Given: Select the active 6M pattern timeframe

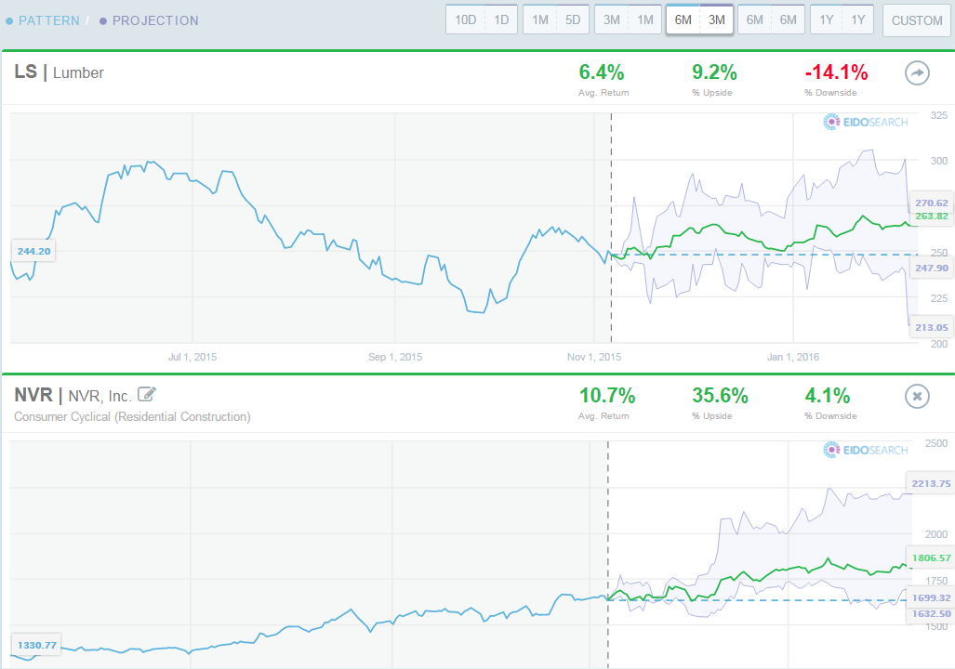Looking at the screenshot, I should [683, 20].
